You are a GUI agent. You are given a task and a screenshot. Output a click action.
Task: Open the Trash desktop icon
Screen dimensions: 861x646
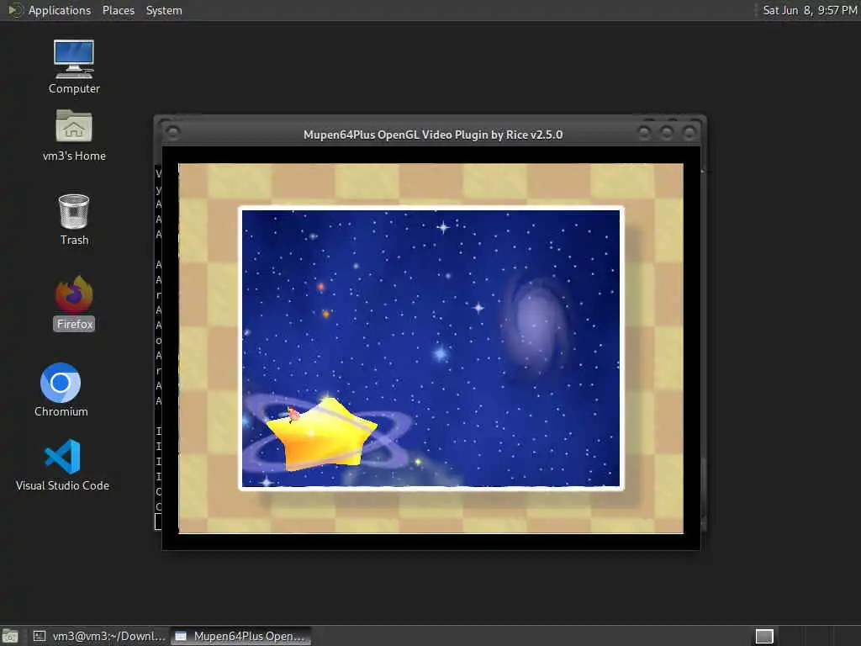[74, 220]
